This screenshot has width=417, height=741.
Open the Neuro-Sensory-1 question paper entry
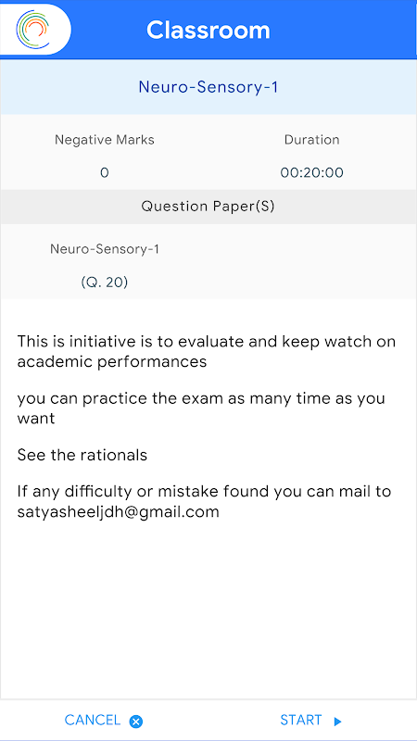105,249
